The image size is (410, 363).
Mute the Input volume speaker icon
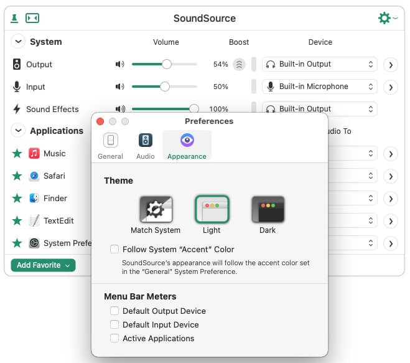click(x=119, y=87)
